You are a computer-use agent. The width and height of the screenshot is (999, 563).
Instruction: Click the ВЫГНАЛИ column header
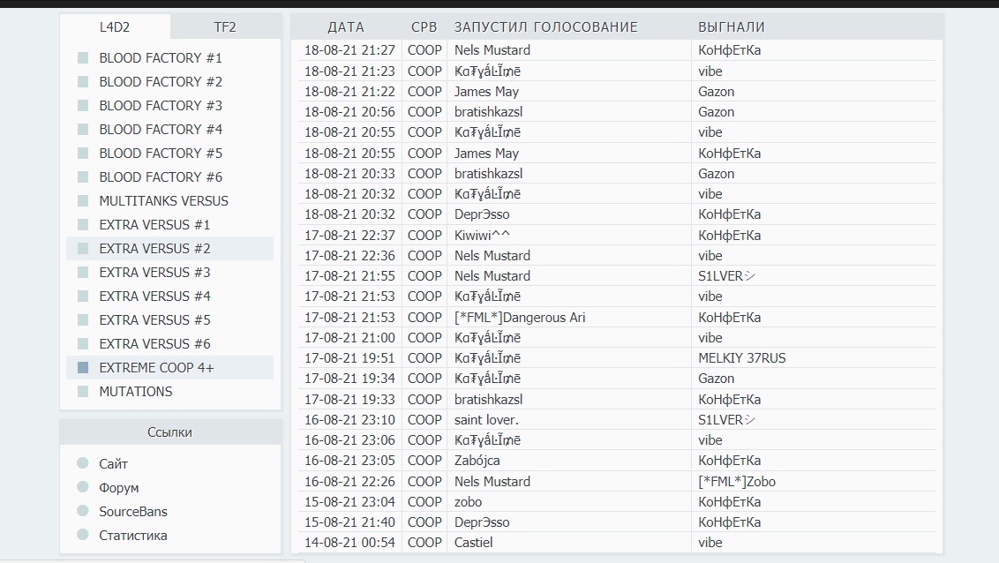[731, 27]
